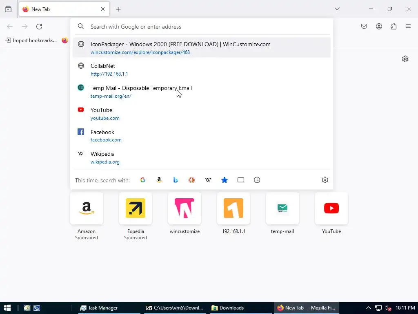Open the Extensions puzzle icon
Screen dimensions: 418x314
394,26
